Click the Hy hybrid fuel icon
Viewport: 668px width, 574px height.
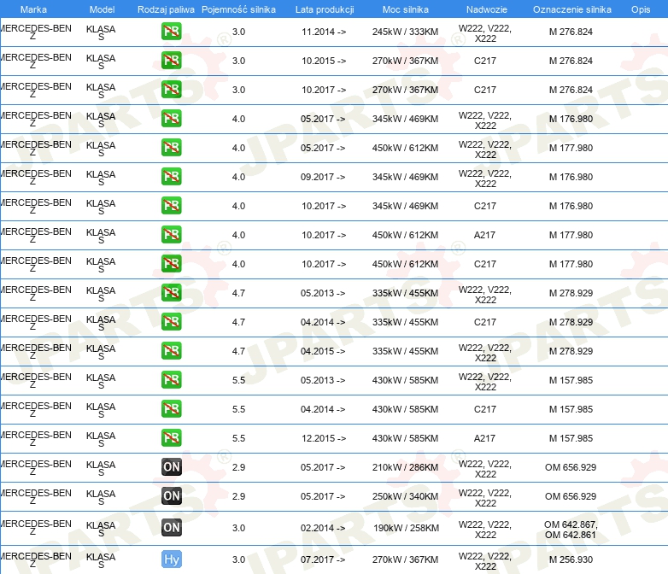(x=172, y=559)
